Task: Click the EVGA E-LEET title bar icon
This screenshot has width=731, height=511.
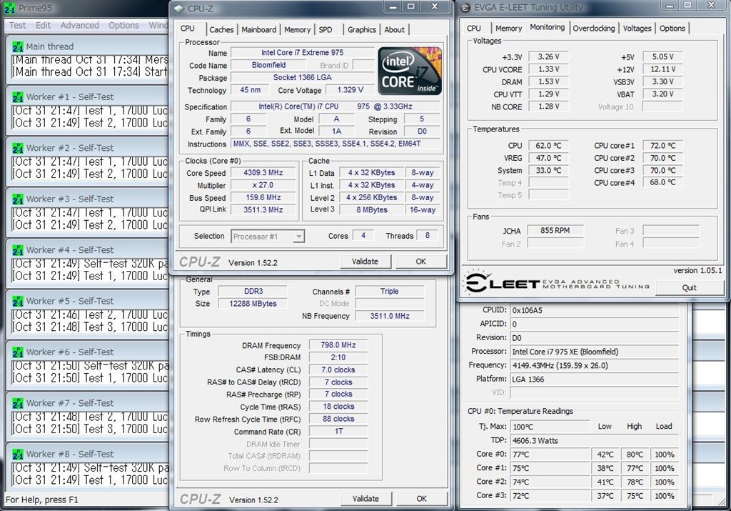Action: [x=465, y=8]
